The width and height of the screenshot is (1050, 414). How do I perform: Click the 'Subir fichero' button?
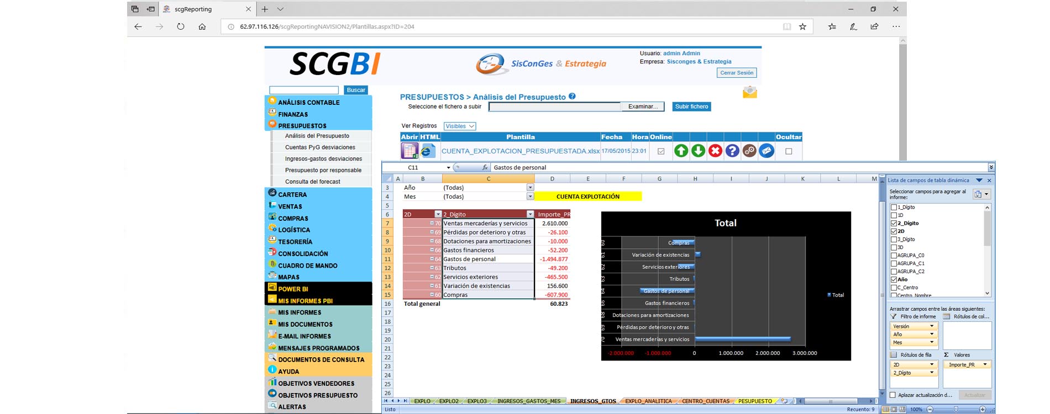[691, 107]
